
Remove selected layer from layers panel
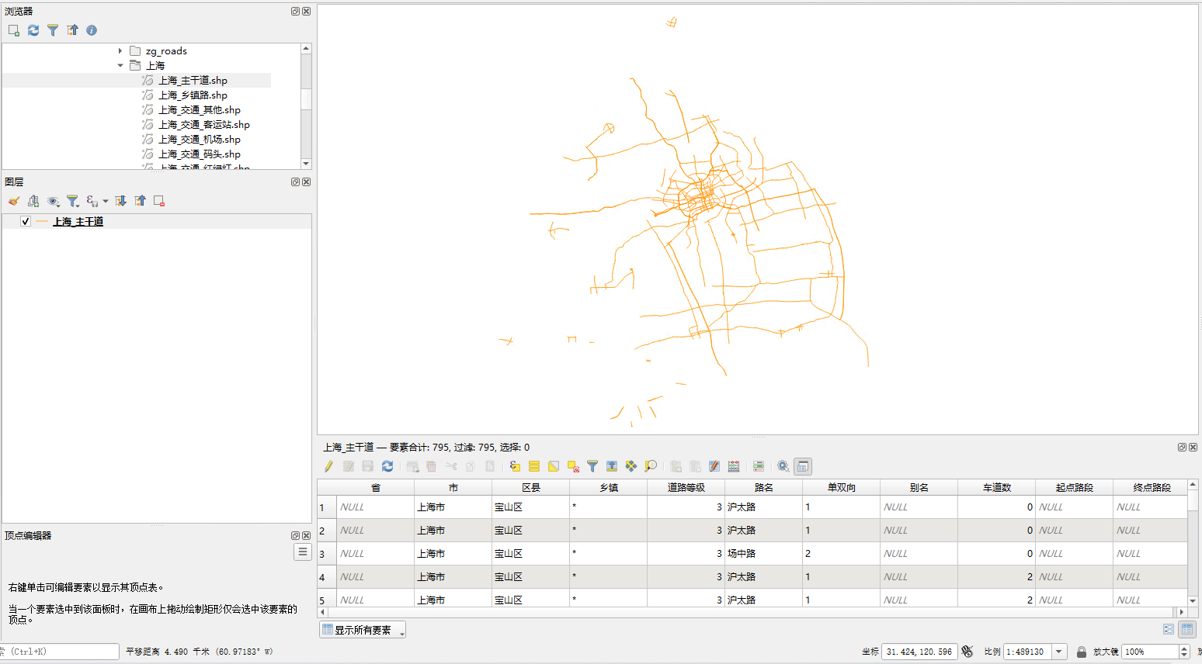tap(159, 201)
